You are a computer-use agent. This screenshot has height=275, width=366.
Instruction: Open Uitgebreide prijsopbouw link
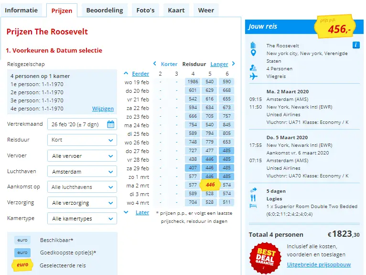[x=319, y=264]
